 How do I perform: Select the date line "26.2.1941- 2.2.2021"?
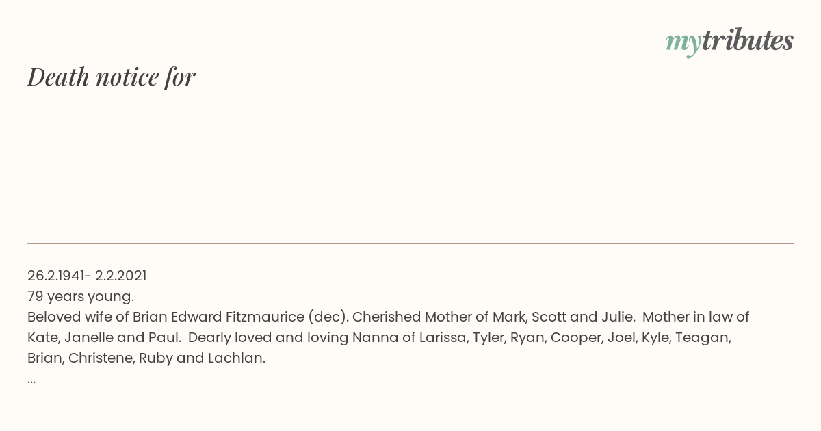tap(87, 276)
